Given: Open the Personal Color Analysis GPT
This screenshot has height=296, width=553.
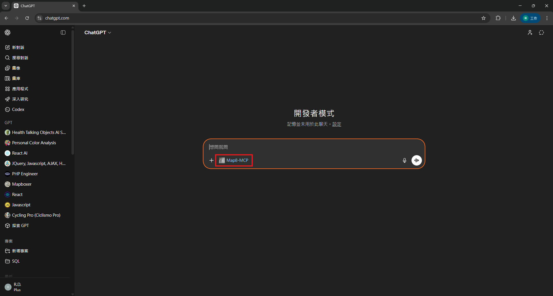Looking at the screenshot, I should coord(35,143).
